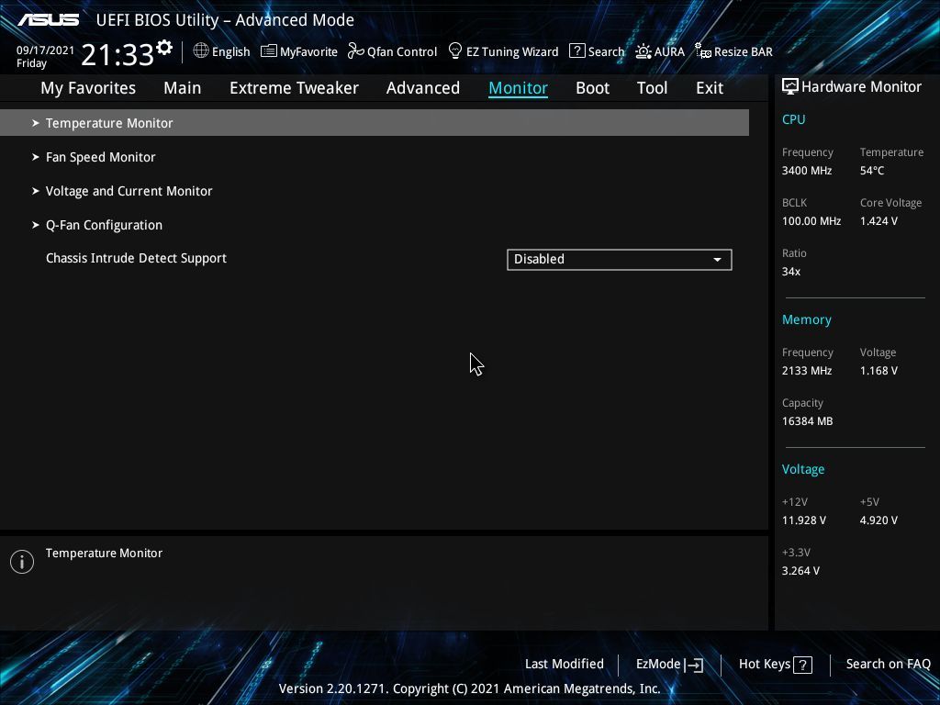
Task: Click the globe language icon
Action: tap(201, 51)
